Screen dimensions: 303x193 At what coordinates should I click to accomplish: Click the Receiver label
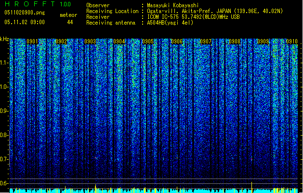pos(98,17)
